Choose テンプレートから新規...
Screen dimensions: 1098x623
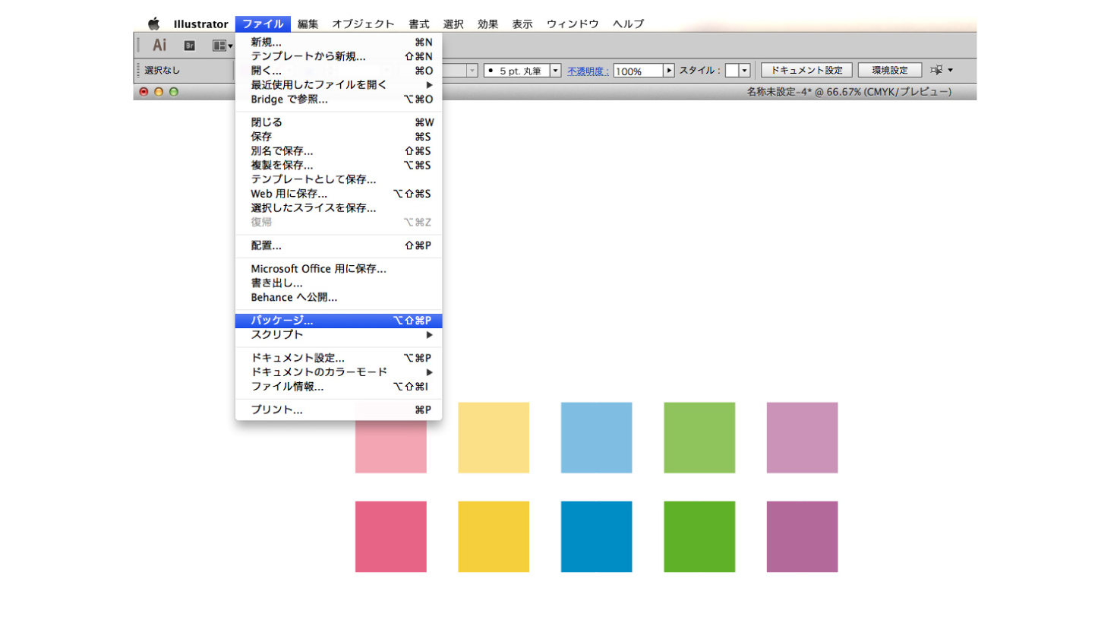pyautogui.click(x=339, y=56)
